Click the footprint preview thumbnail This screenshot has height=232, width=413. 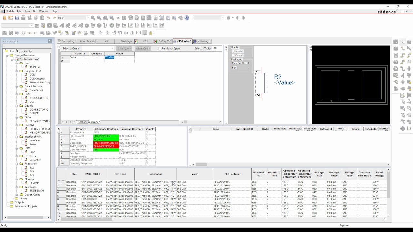click(x=351, y=85)
